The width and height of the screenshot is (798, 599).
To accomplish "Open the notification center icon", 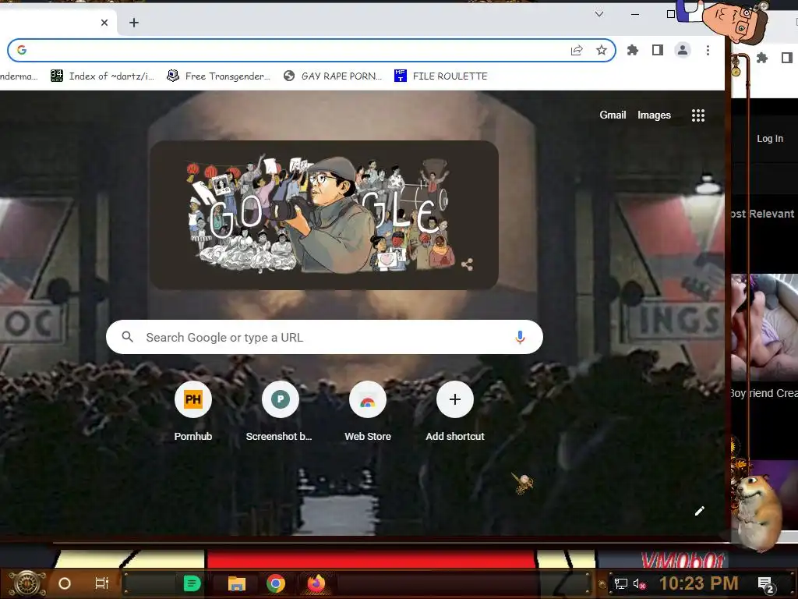I will (765, 584).
